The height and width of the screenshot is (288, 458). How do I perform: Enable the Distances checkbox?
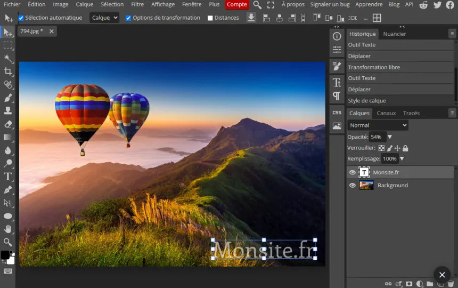pyautogui.click(x=210, y=18)
